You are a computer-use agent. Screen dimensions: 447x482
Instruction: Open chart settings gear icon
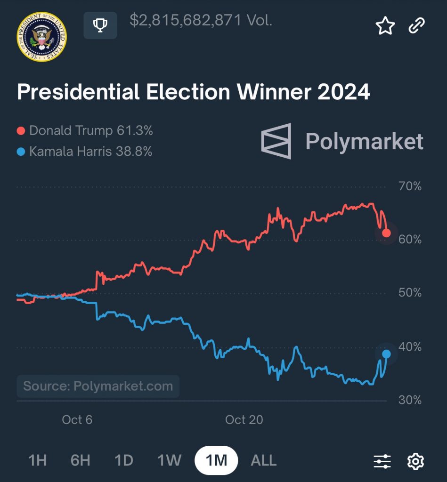click(415, 461)
